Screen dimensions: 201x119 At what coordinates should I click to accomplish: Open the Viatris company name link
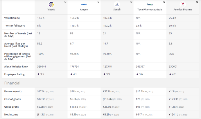pos(51,10)
